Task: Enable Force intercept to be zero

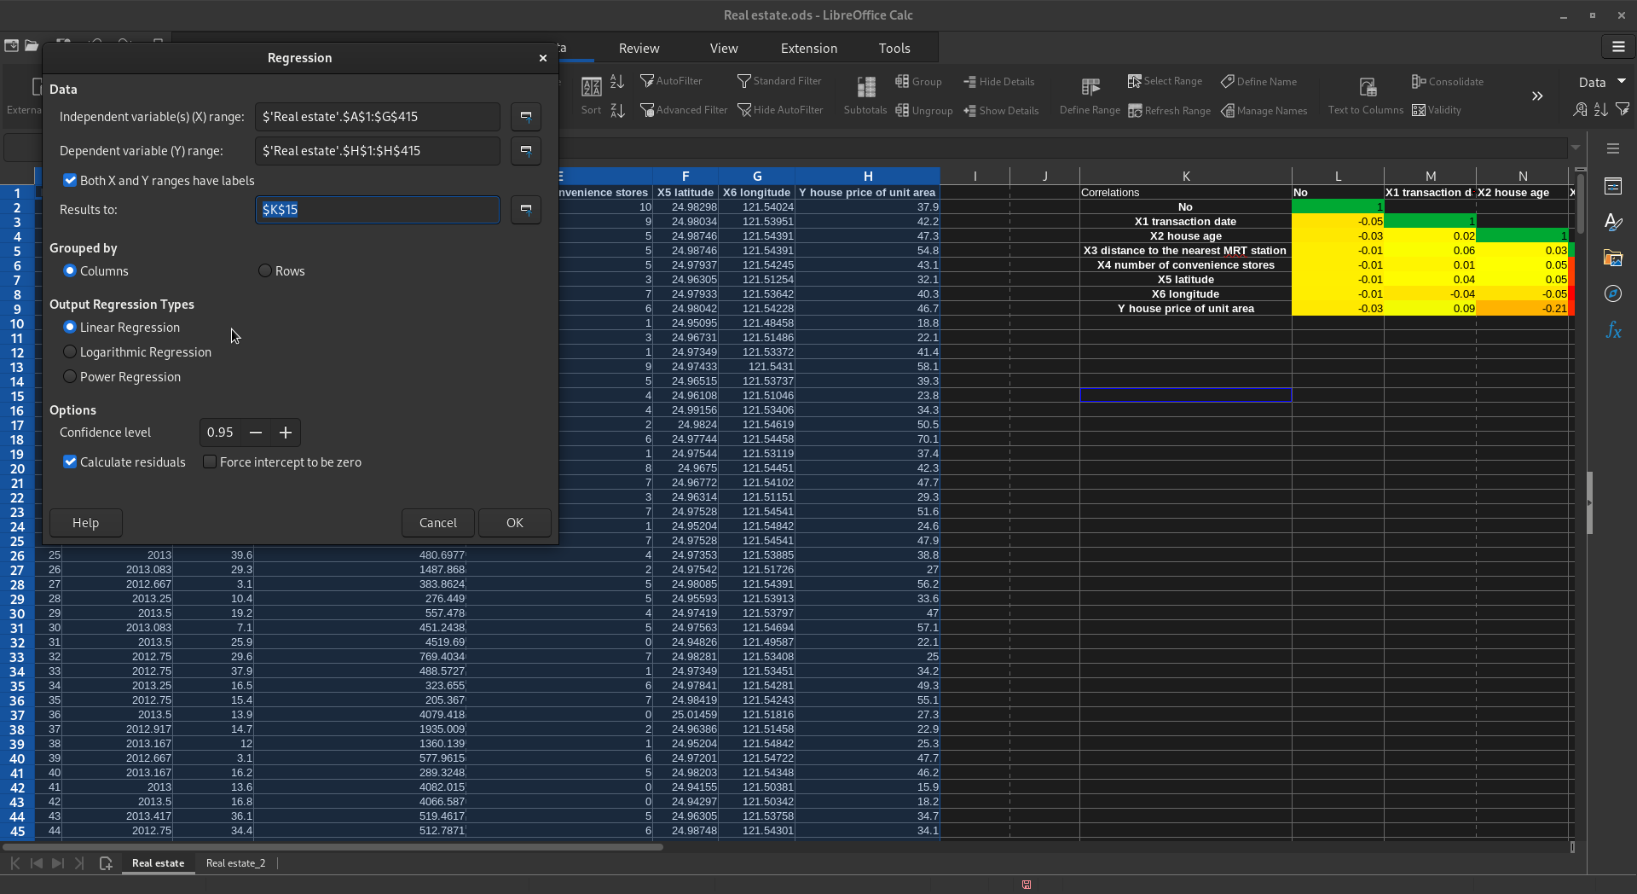Action: (x=210, y=462)
